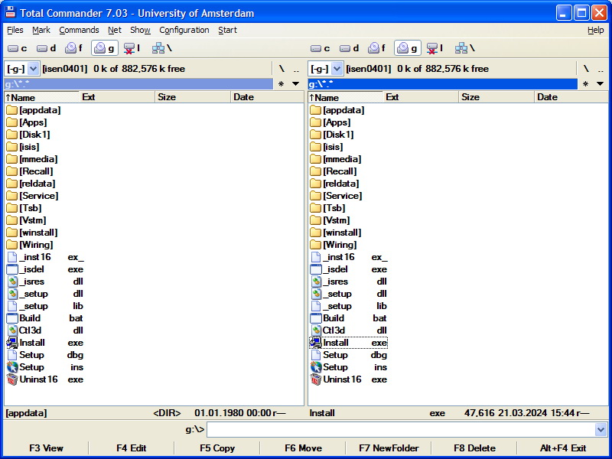Open the right panel drive dropdown
This screenshot has width=612, height=459.
(337, 68)
